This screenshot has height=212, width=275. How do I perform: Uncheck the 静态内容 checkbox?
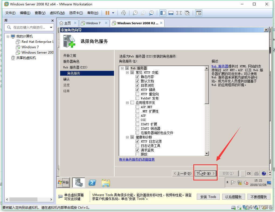click(137, 77)
